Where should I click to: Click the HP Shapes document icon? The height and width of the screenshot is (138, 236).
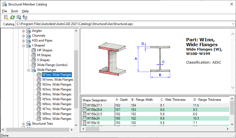point(34,50)
